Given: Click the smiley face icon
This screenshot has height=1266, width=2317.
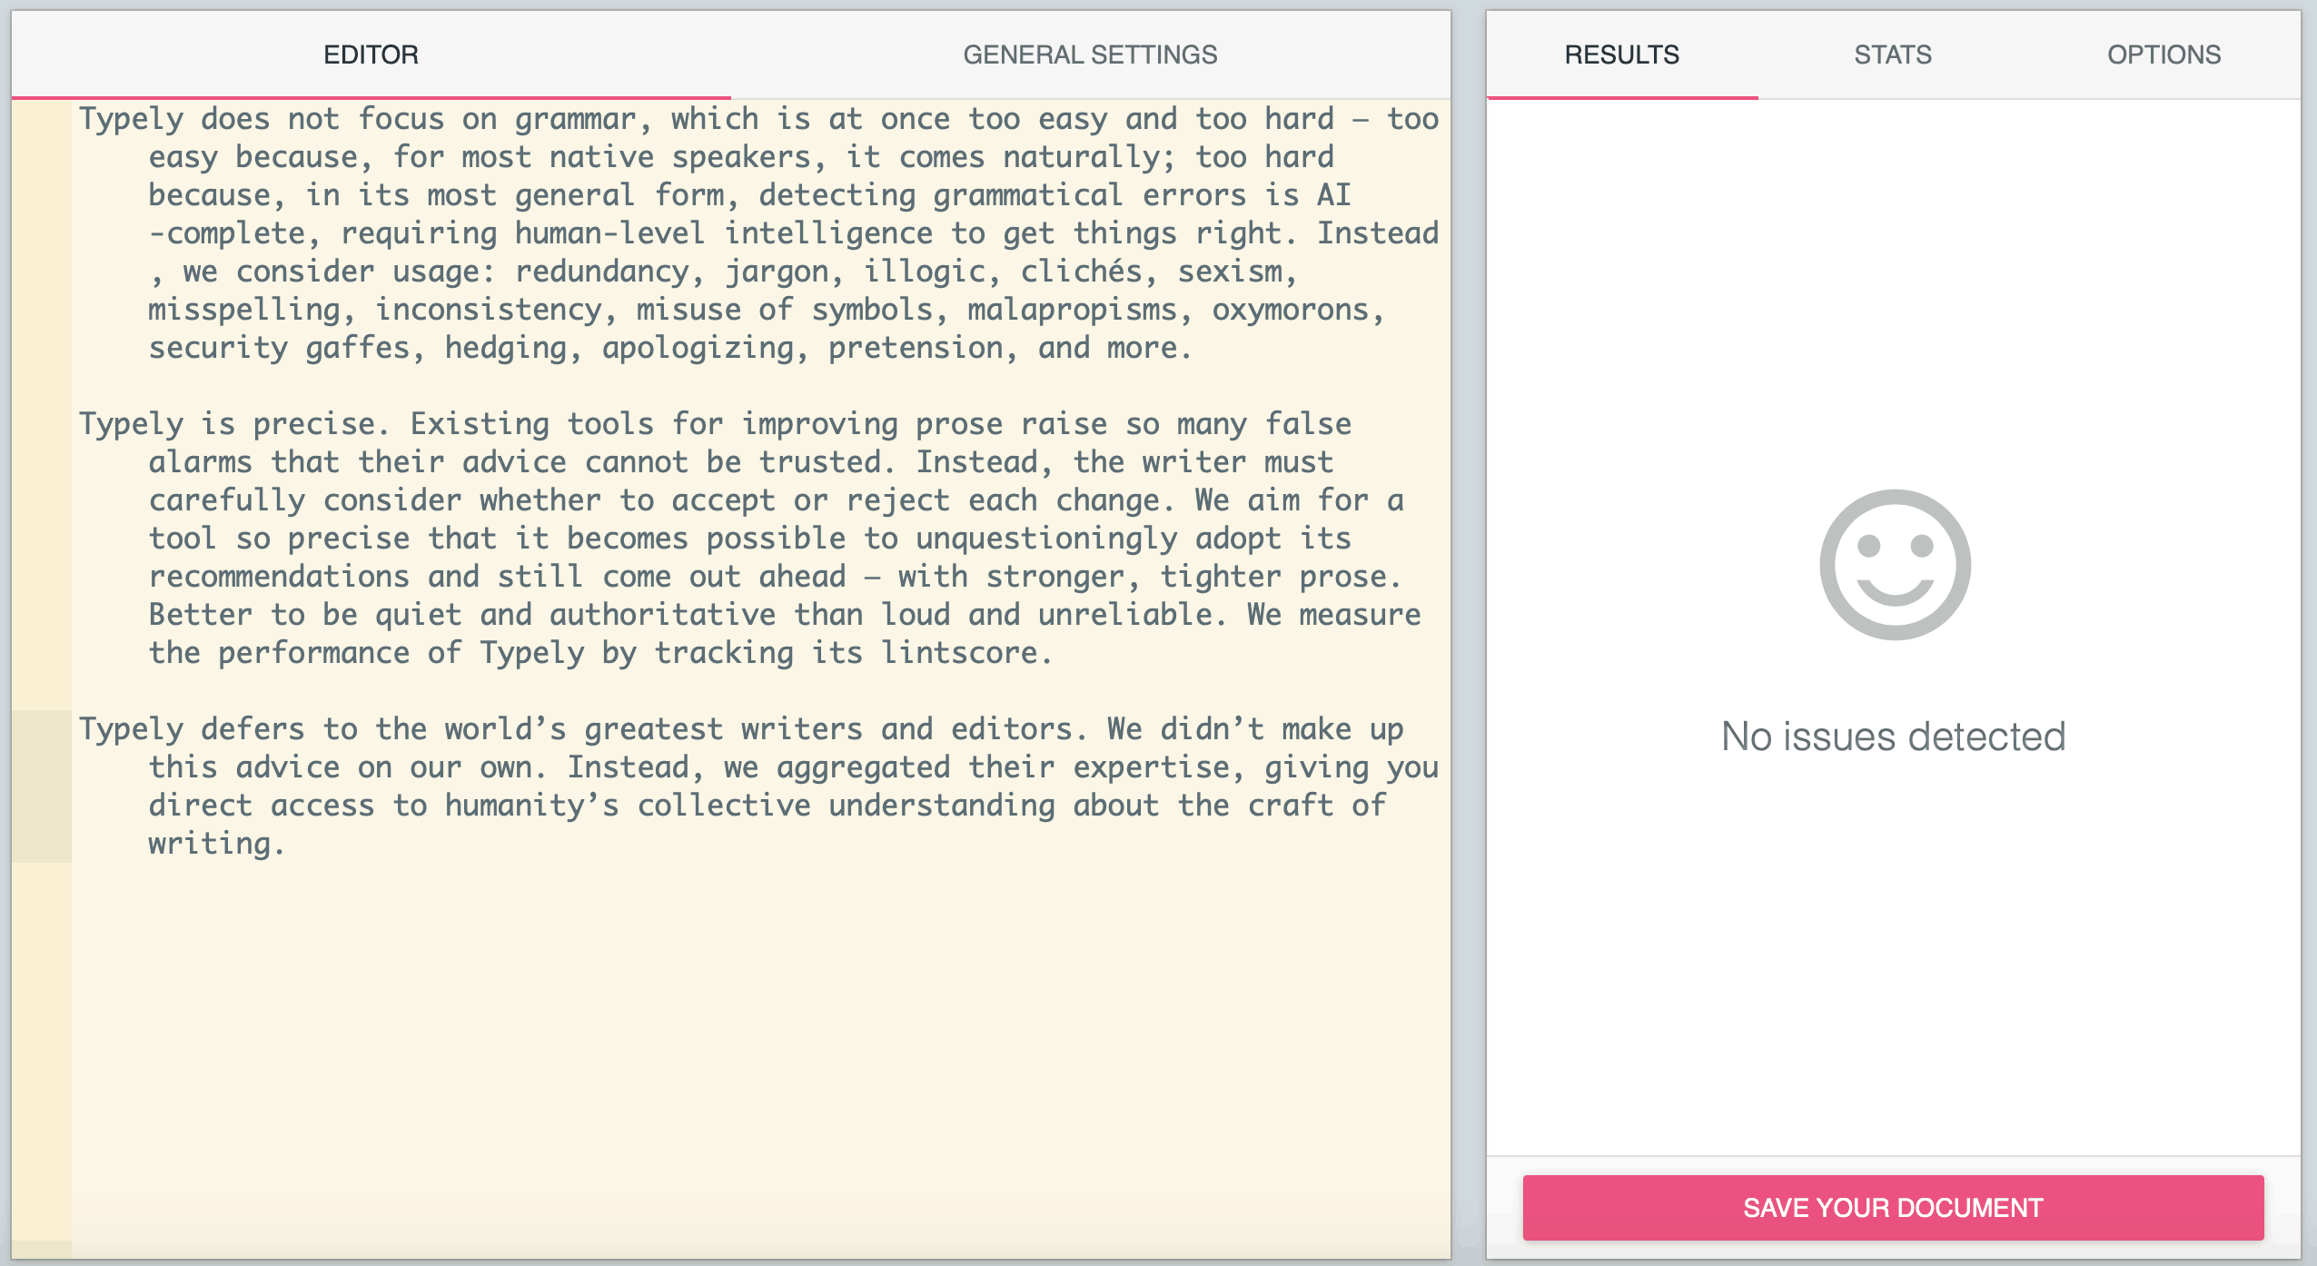Looking at the screenshot, I should coord(1894,564).
